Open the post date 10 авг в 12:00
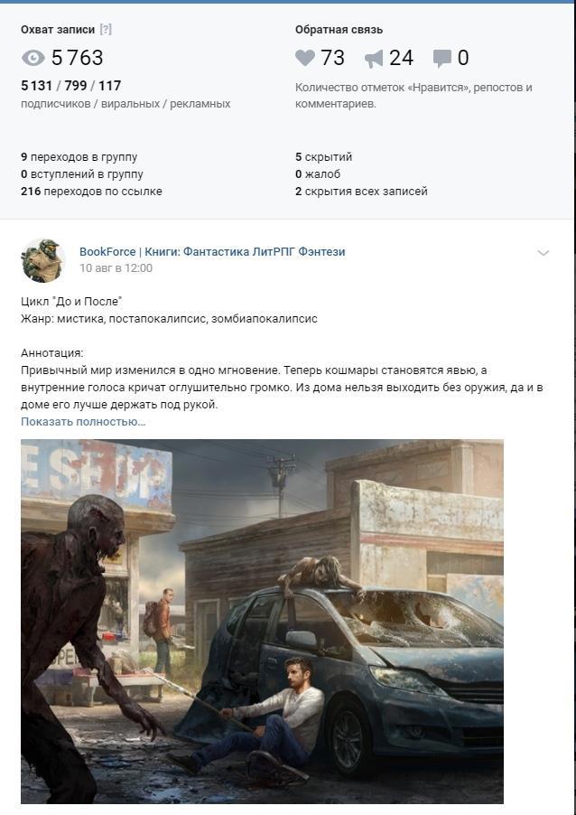The width and height of the screenshot is (576, 815). click(x=116, y=268)
